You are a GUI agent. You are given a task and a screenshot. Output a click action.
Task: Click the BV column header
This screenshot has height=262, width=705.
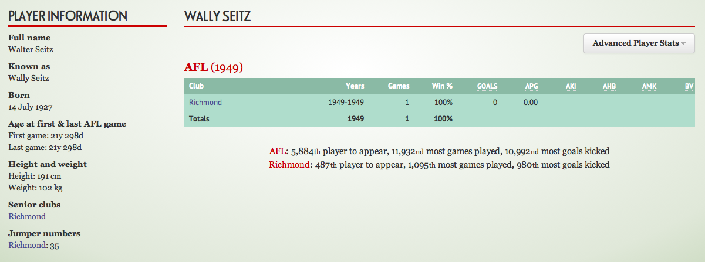click(689, 86)
